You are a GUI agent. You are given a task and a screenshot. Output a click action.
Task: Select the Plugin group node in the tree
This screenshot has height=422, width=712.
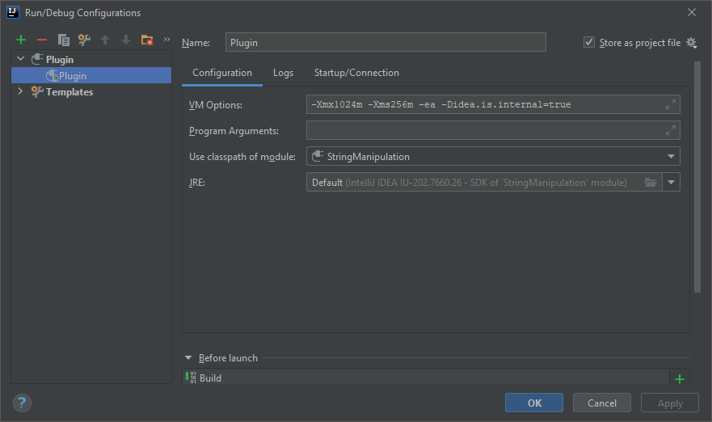pos(91,60)
